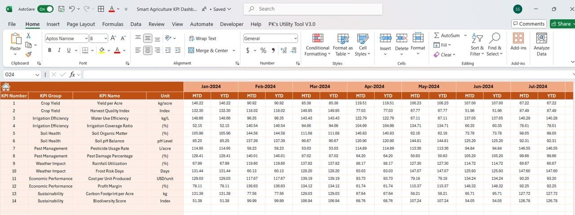This screenshot has height=215, width=575.
Task: Collapse the ribbon chevron
Action: pos(572,62)
